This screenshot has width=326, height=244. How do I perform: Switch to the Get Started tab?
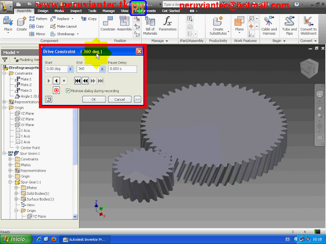pyautogui.click(x=171, y=11)
